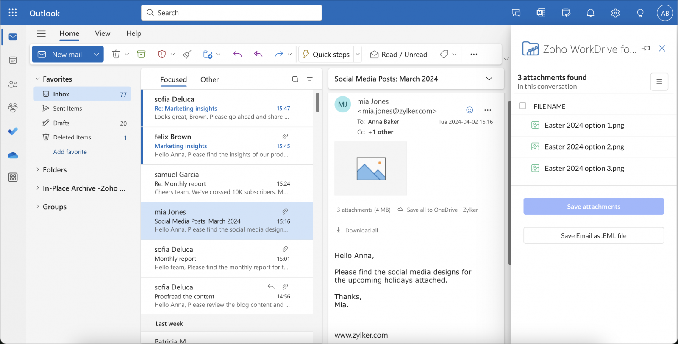Image resolution: width=678 pixels, height=344 pixels.
Task: Pin the Zoho WorkDrive panel
Action: [646, 49]
